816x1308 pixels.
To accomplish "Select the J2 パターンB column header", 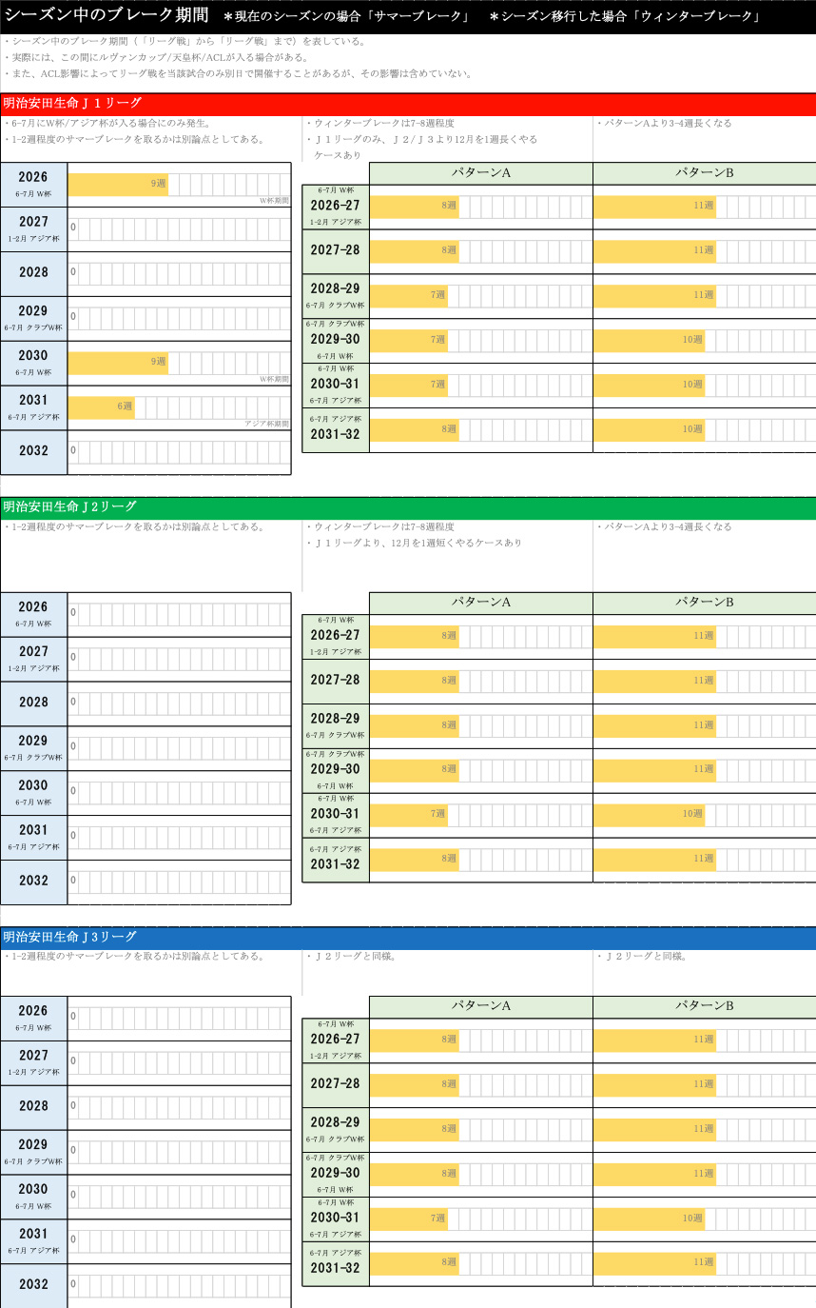I will (x=704, y=603).
